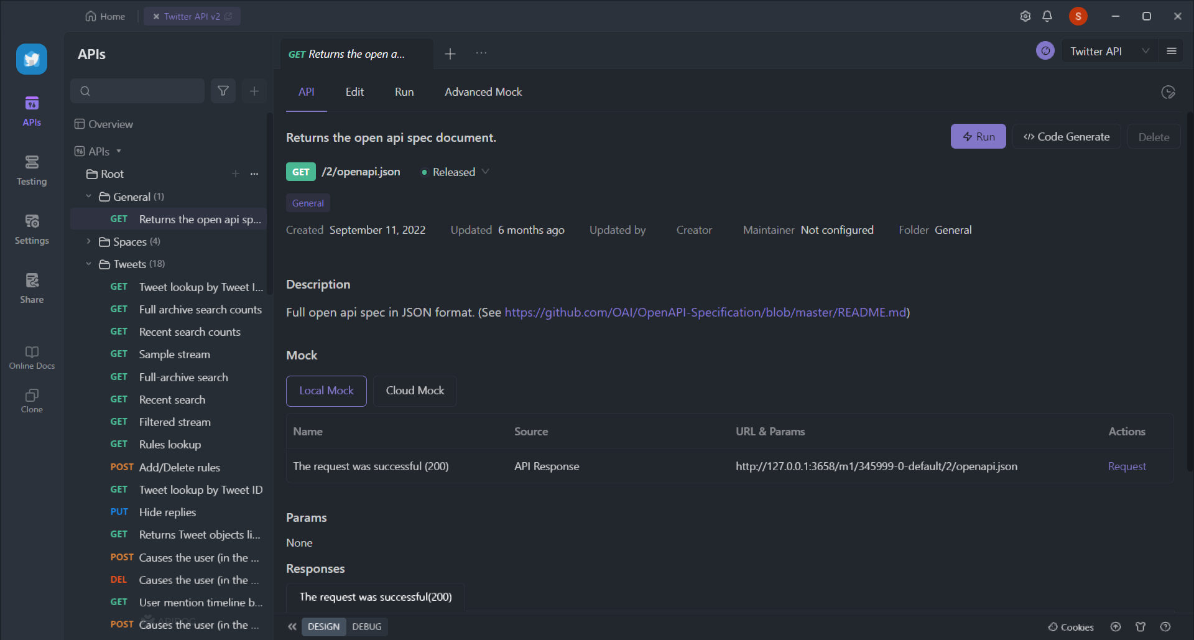Switch to the Run tab
The image size is (1194, 640).
[404, 91]
